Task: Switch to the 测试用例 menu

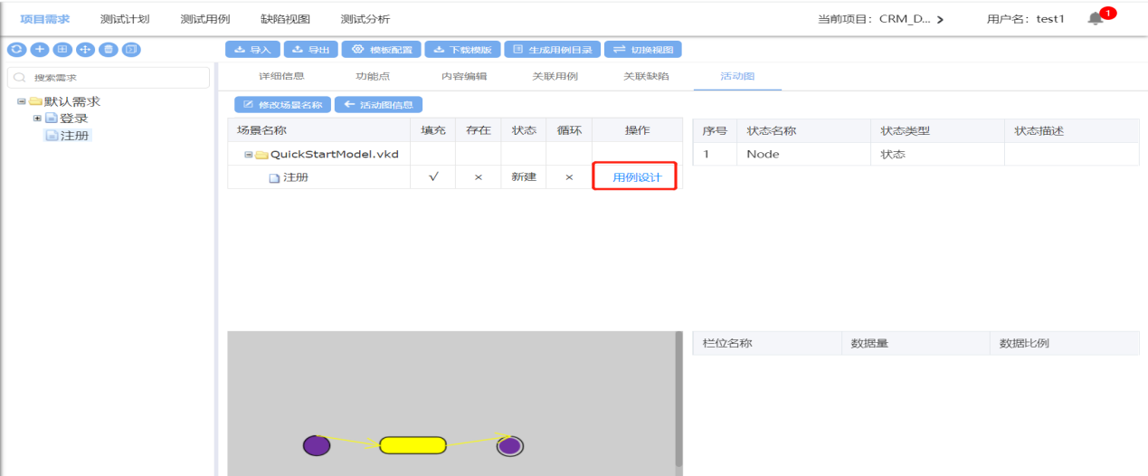Action: [x=205, y=19]
